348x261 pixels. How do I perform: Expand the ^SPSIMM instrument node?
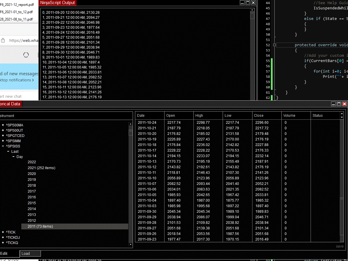(x=3, y=141)
